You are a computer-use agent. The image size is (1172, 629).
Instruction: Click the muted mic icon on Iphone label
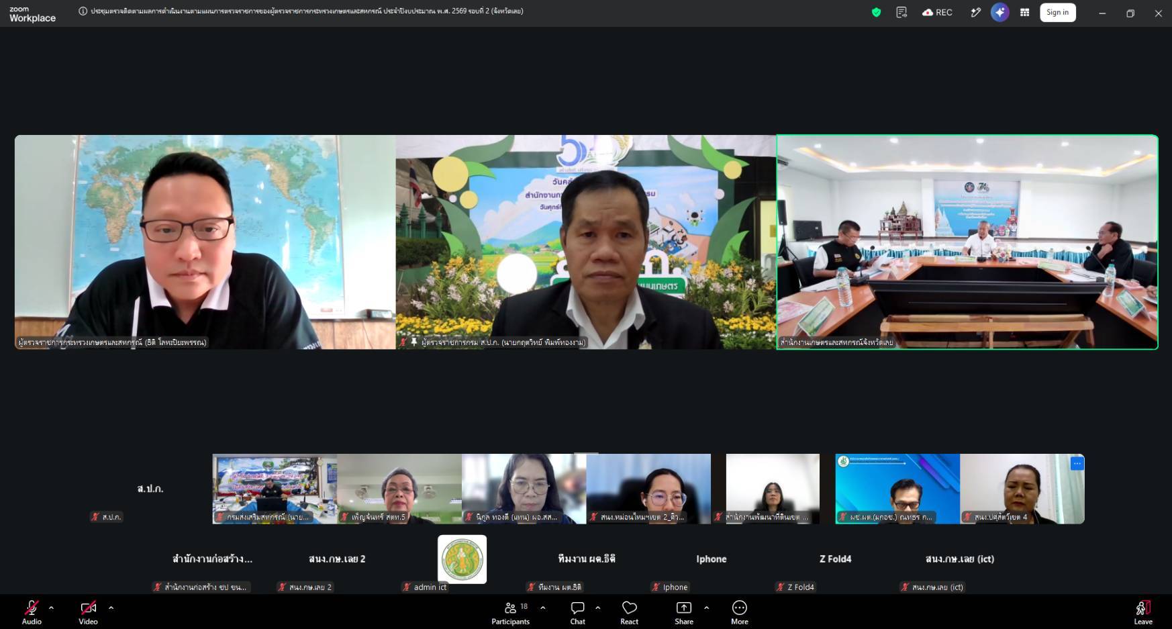pyautogui.click(x=656, y=587)
